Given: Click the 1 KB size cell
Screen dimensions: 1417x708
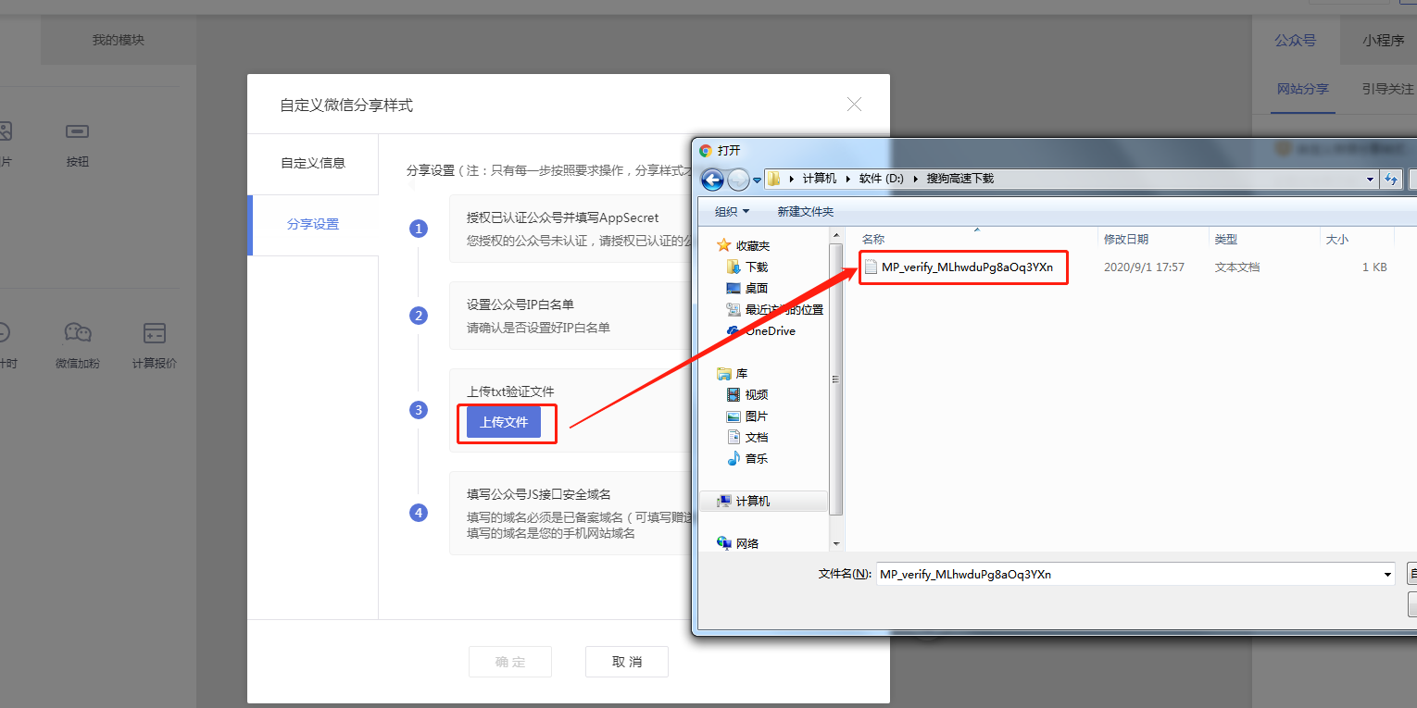Looking at the screenshot, I should [x=1374, y=267].
